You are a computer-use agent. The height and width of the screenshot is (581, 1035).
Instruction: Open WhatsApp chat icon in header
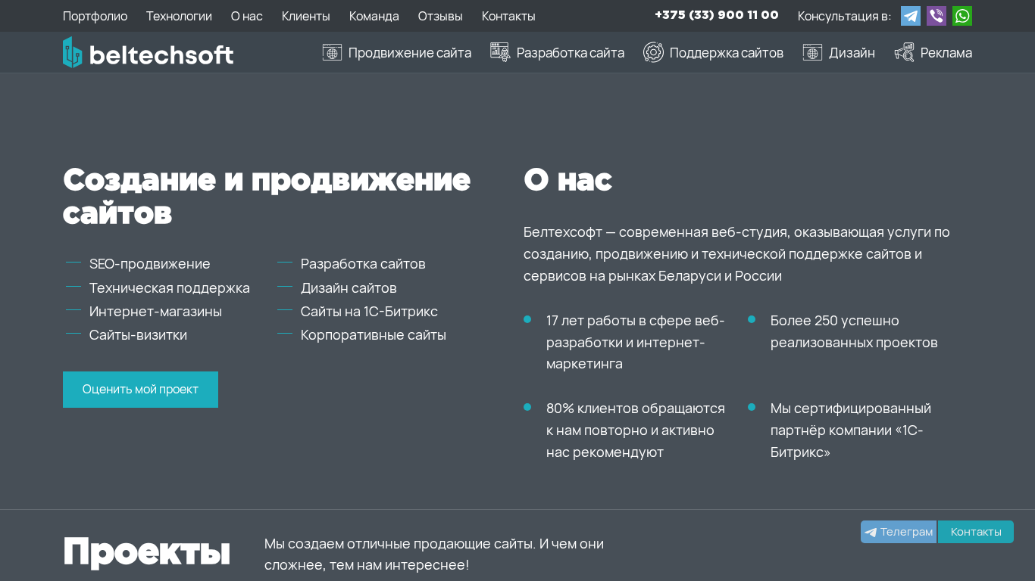click(x=962, y=16)
